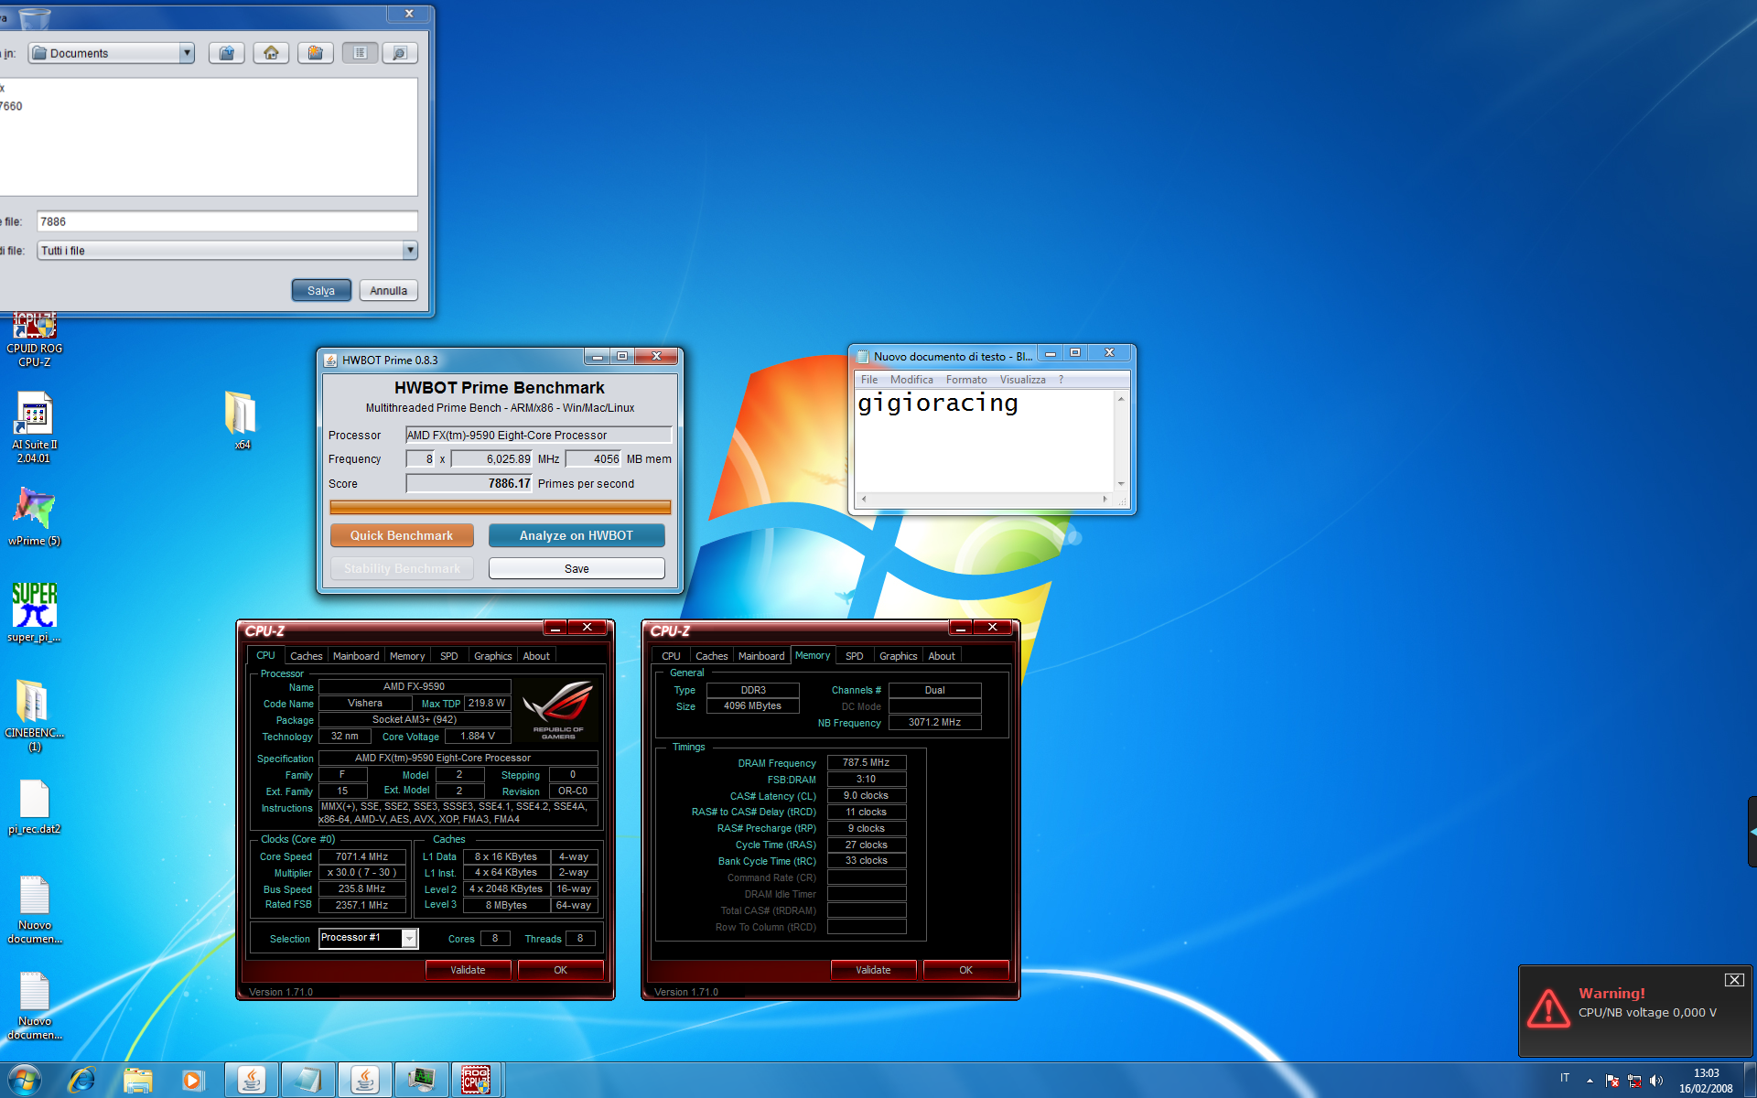
Task: Click the clock showing 13:03
Action: (x=1706, y=1073)
